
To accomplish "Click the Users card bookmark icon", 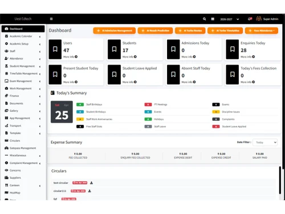I will (x=55, y=49).
